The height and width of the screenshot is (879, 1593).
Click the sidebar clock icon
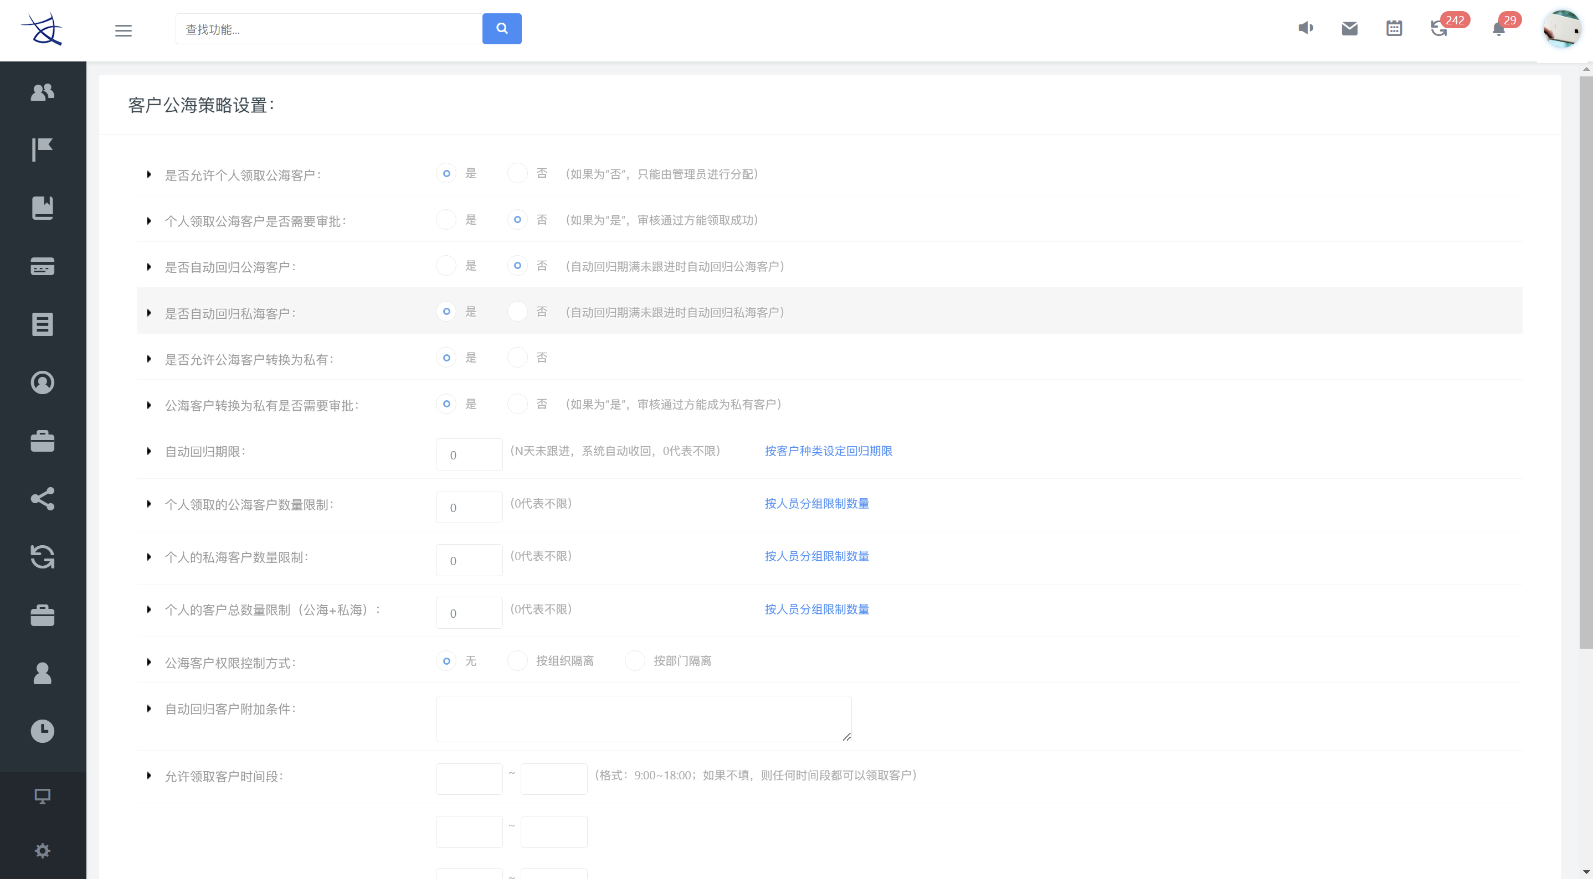coord(42,731)
